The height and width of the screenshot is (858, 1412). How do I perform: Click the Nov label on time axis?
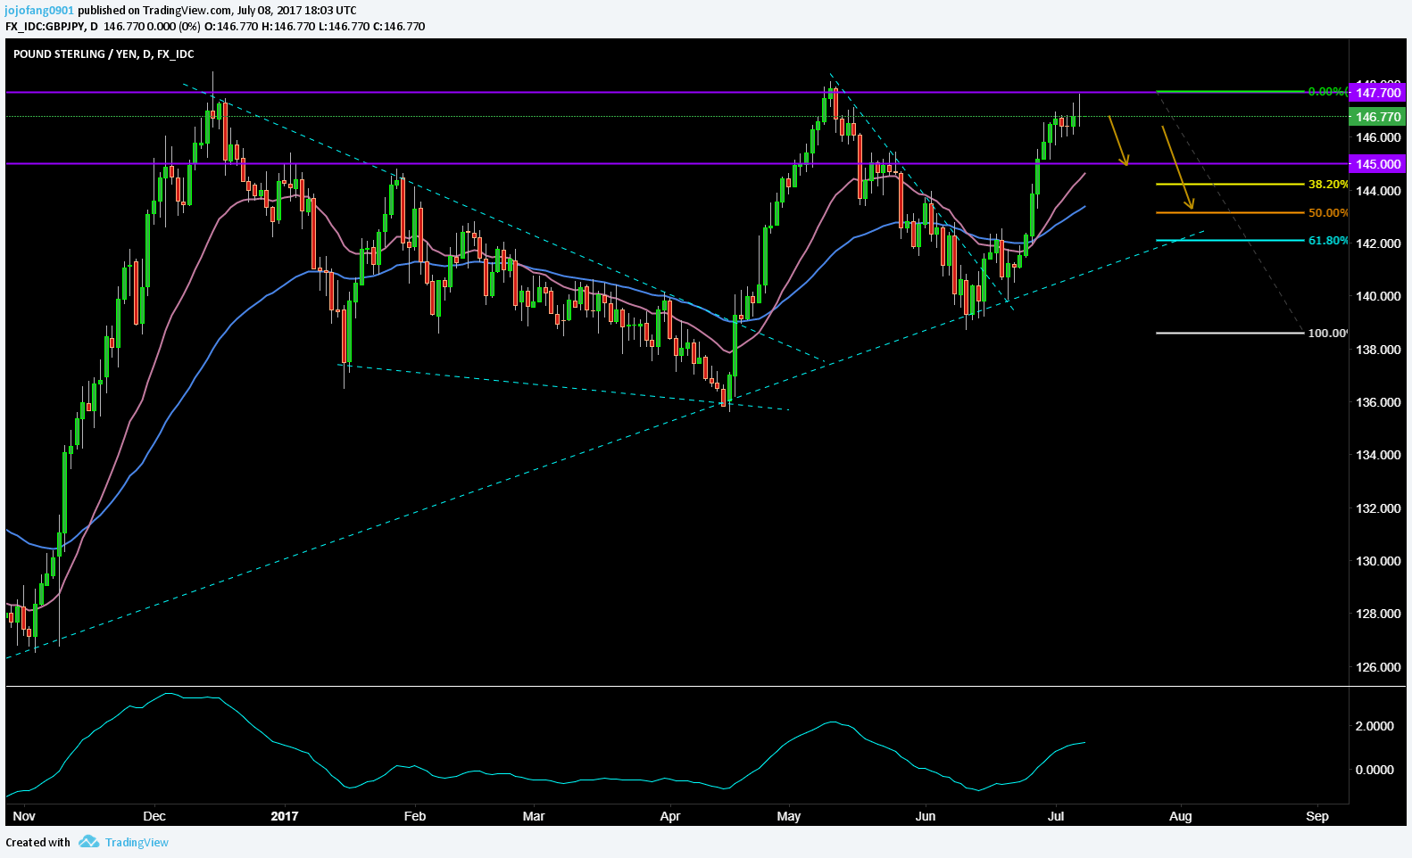tap(24, 816)
